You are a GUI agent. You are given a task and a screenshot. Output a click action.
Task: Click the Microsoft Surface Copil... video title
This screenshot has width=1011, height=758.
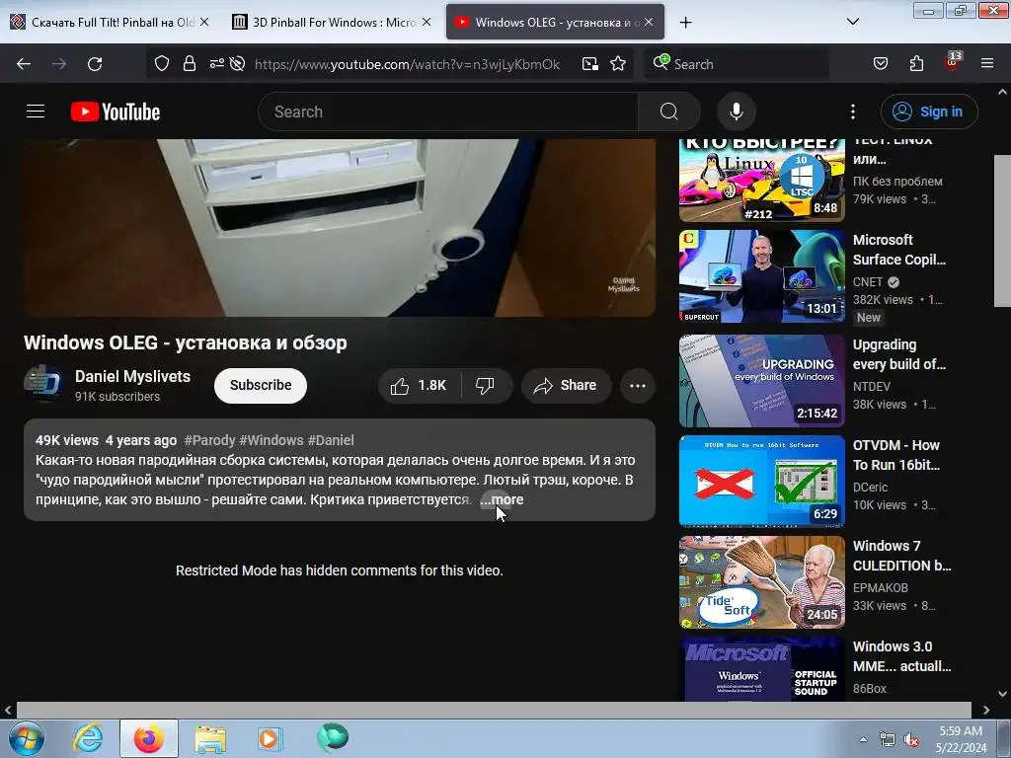(899, 250)
